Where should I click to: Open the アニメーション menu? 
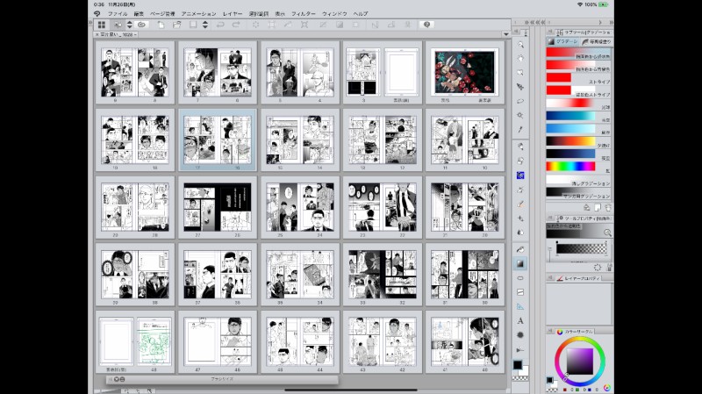click(x=198, y=14)
